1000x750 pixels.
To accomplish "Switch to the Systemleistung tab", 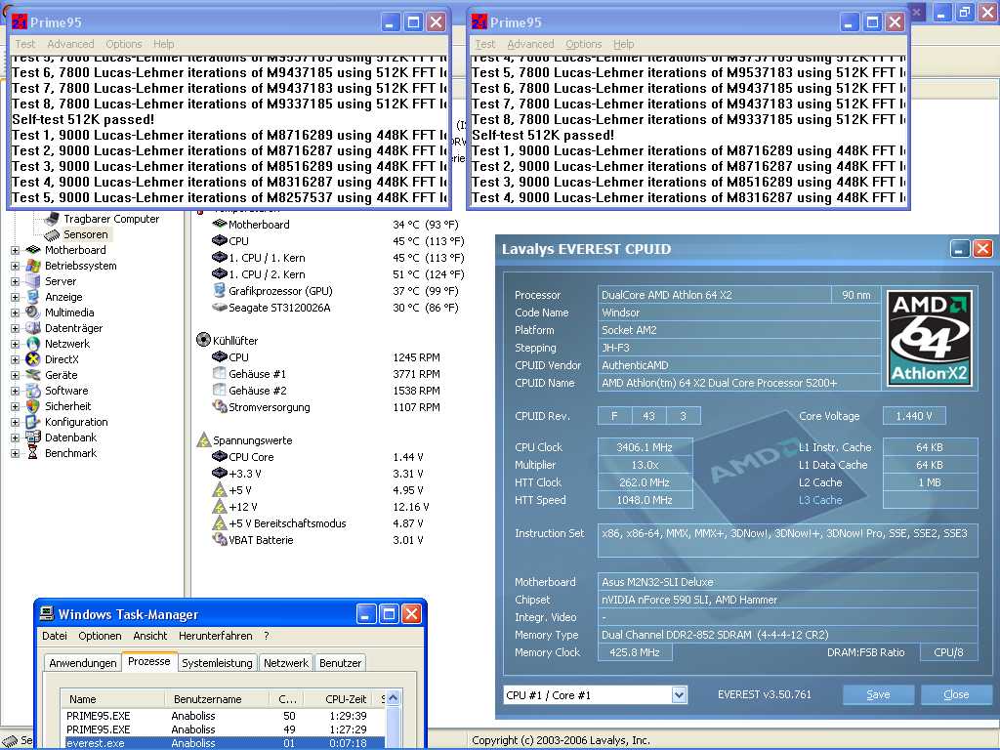I will click(x=217, y=663).
